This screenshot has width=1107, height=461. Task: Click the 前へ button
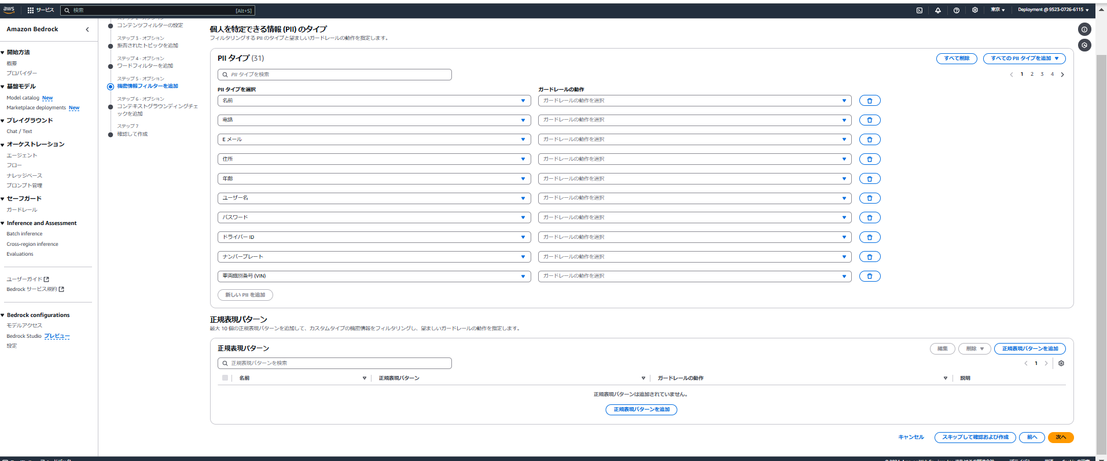[x=1032, y=437]
